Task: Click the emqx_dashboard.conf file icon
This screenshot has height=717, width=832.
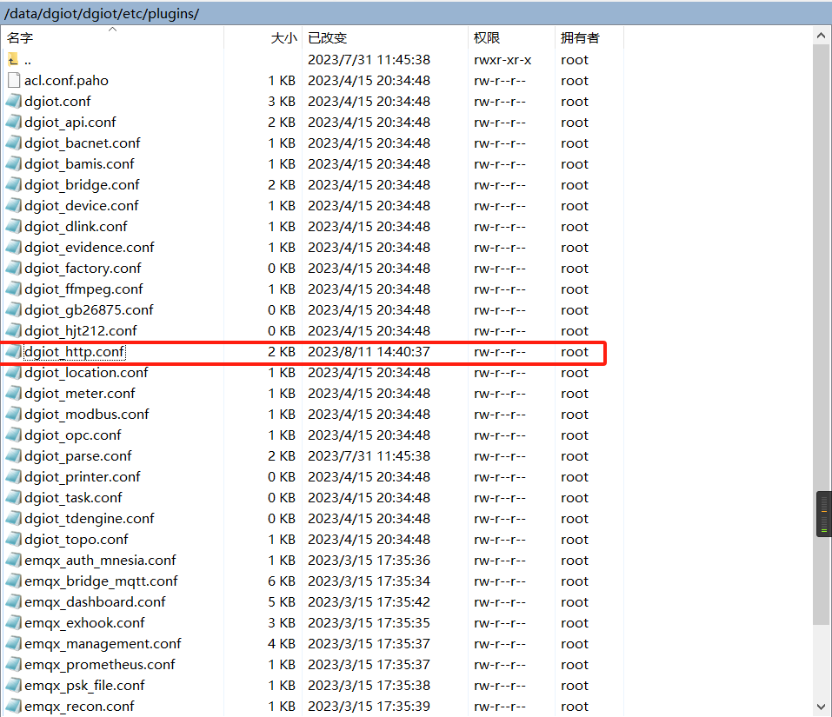Action: click(x=14, y=602)
